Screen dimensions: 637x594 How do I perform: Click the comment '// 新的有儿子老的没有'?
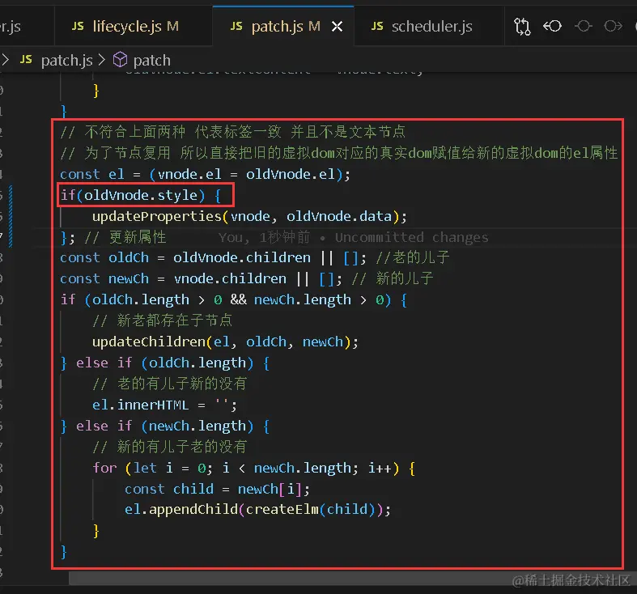coord(169,447)
